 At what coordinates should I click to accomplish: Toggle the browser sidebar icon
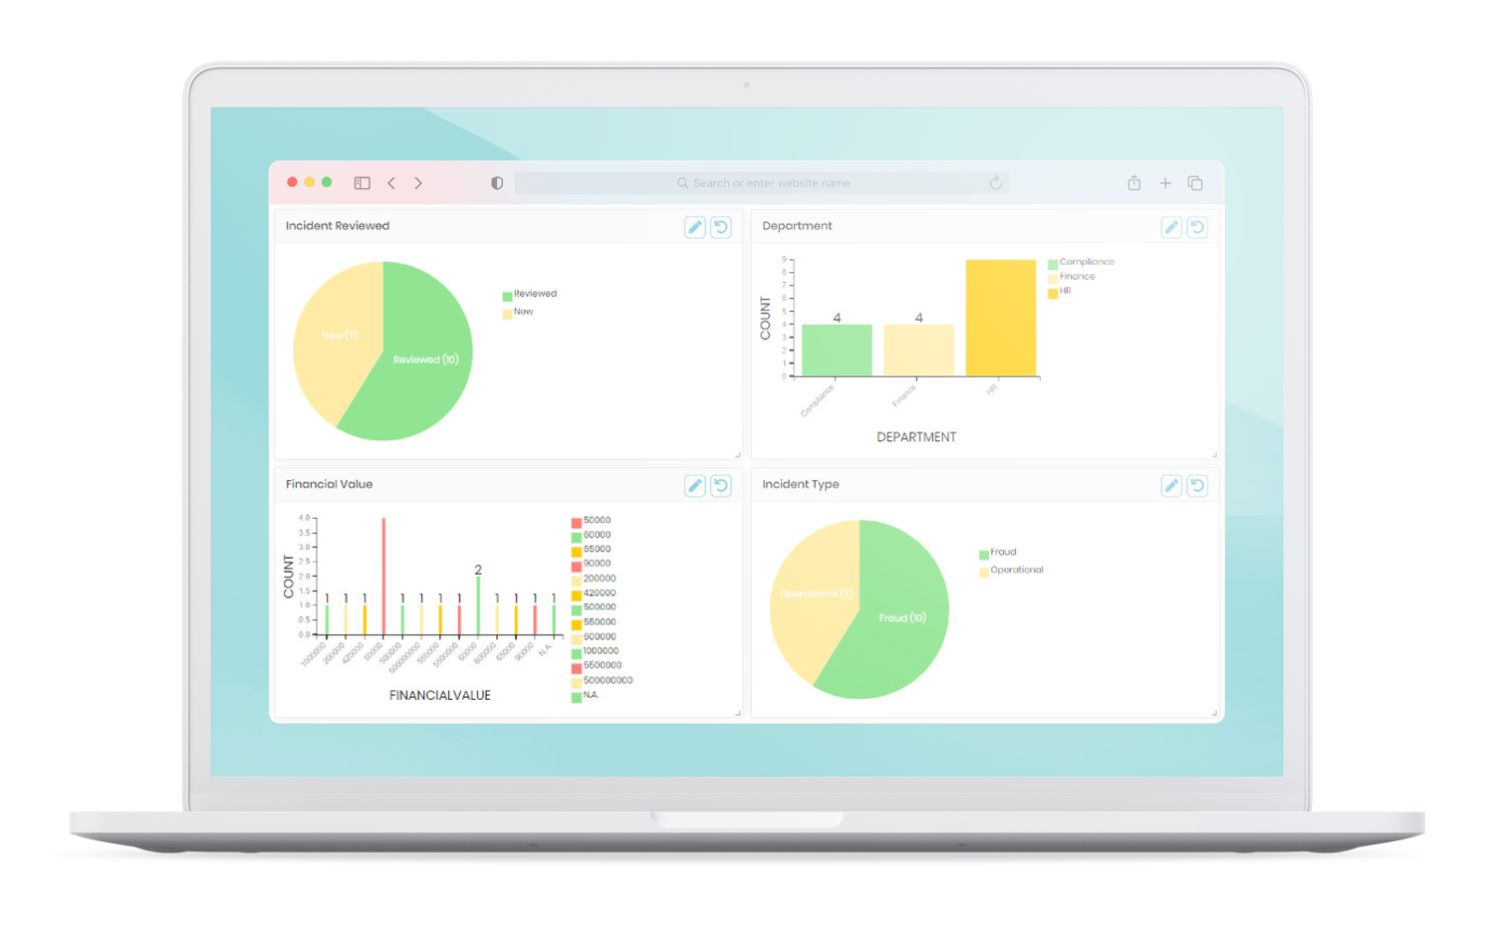363,183
